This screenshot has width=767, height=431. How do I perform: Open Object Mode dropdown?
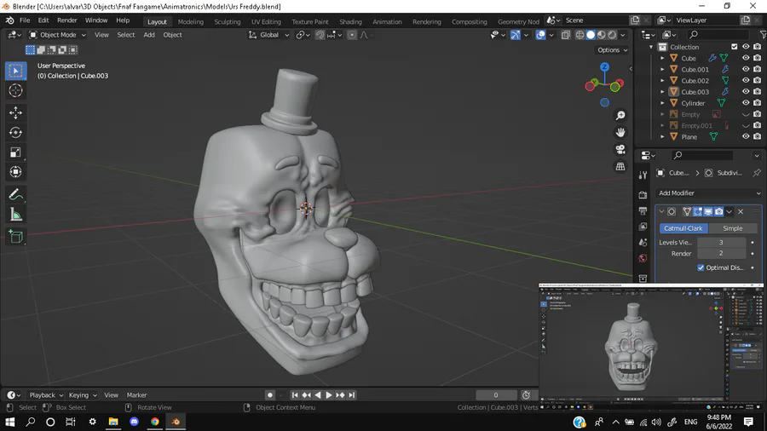pyautogui.click(x=57, y=35)
